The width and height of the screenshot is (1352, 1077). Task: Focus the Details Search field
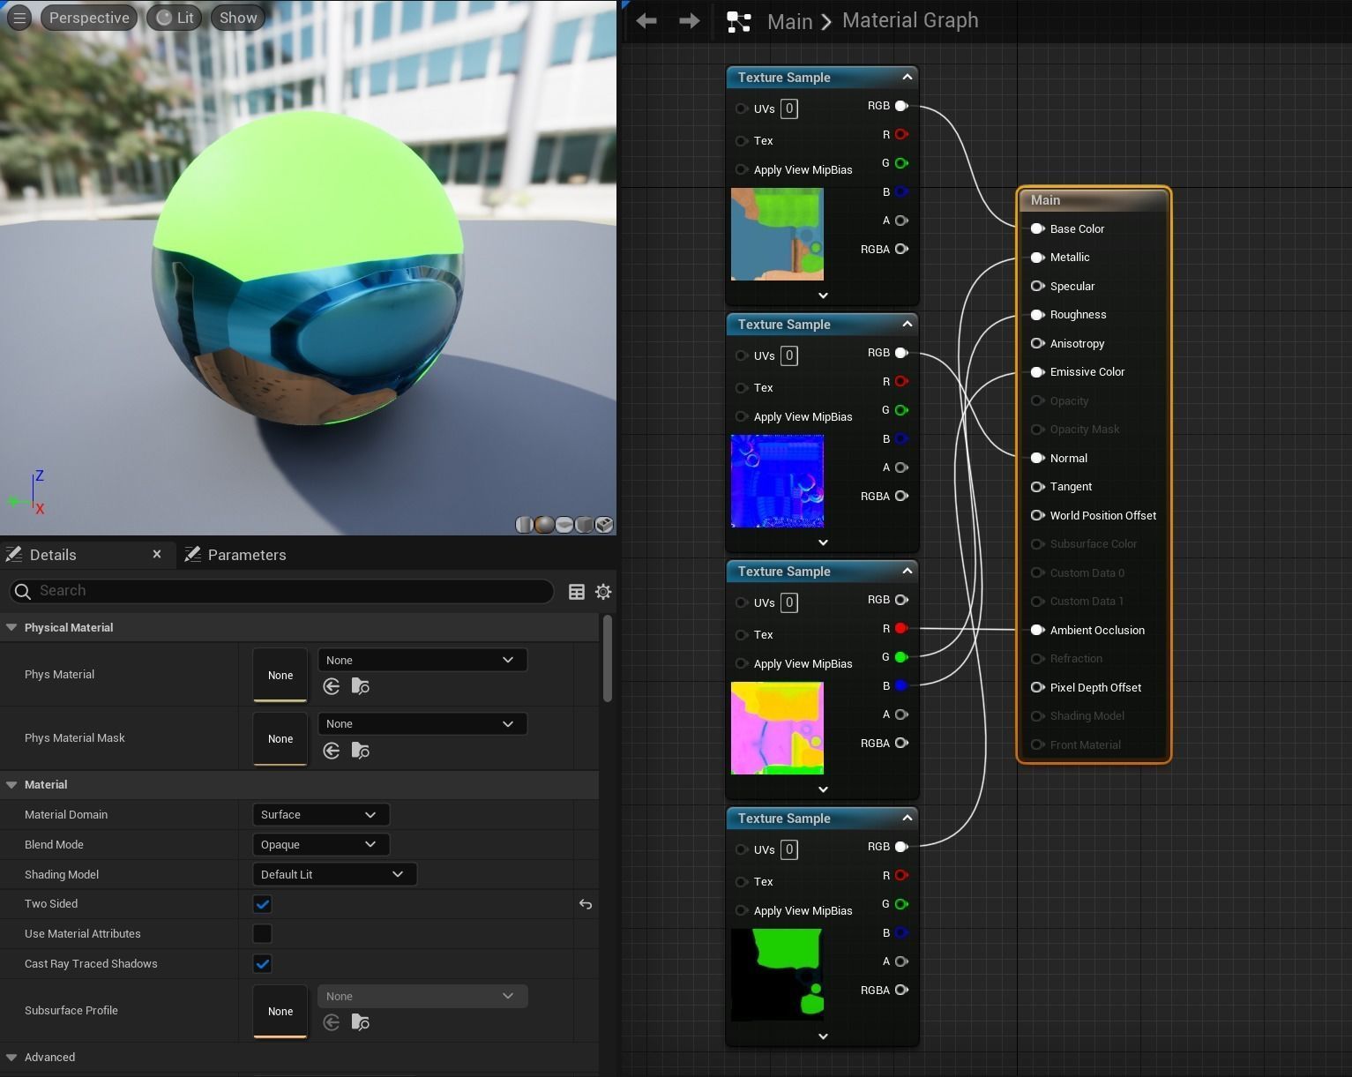click(x=281, y=591)
